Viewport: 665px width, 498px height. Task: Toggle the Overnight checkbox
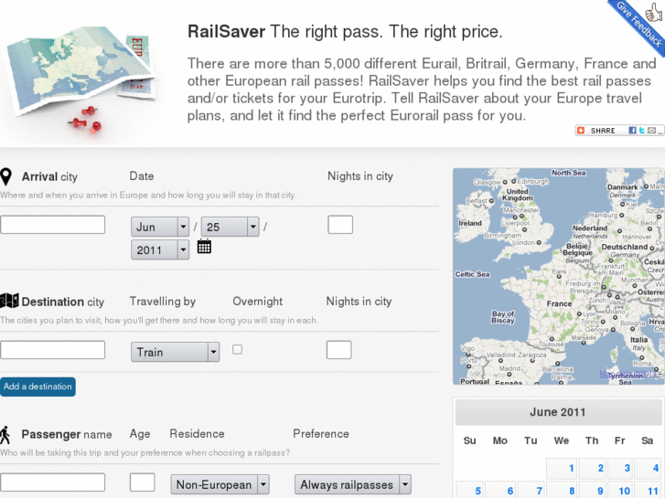click(238, 350)
